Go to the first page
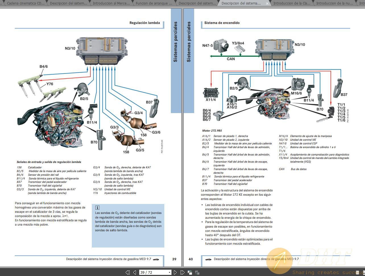 (128, 272)
